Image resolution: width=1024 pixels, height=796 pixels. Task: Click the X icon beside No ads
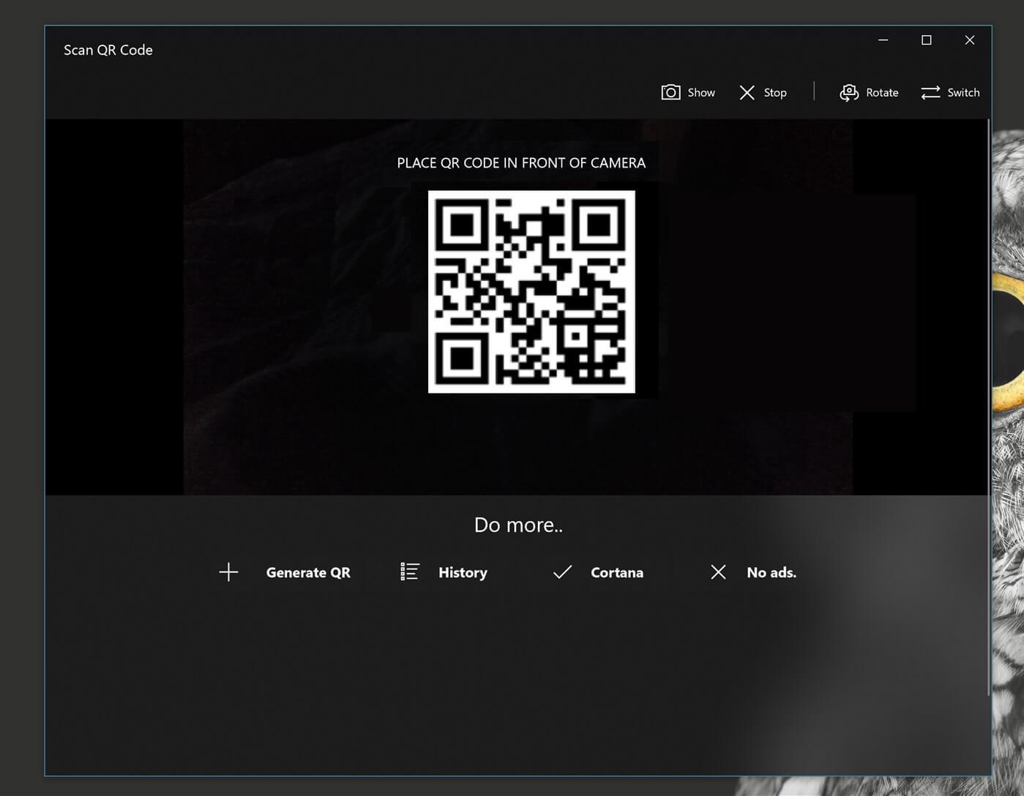[718, 572]
